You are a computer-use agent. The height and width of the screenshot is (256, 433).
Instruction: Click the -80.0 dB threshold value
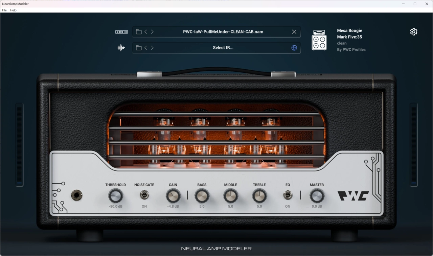click(116, 206)
